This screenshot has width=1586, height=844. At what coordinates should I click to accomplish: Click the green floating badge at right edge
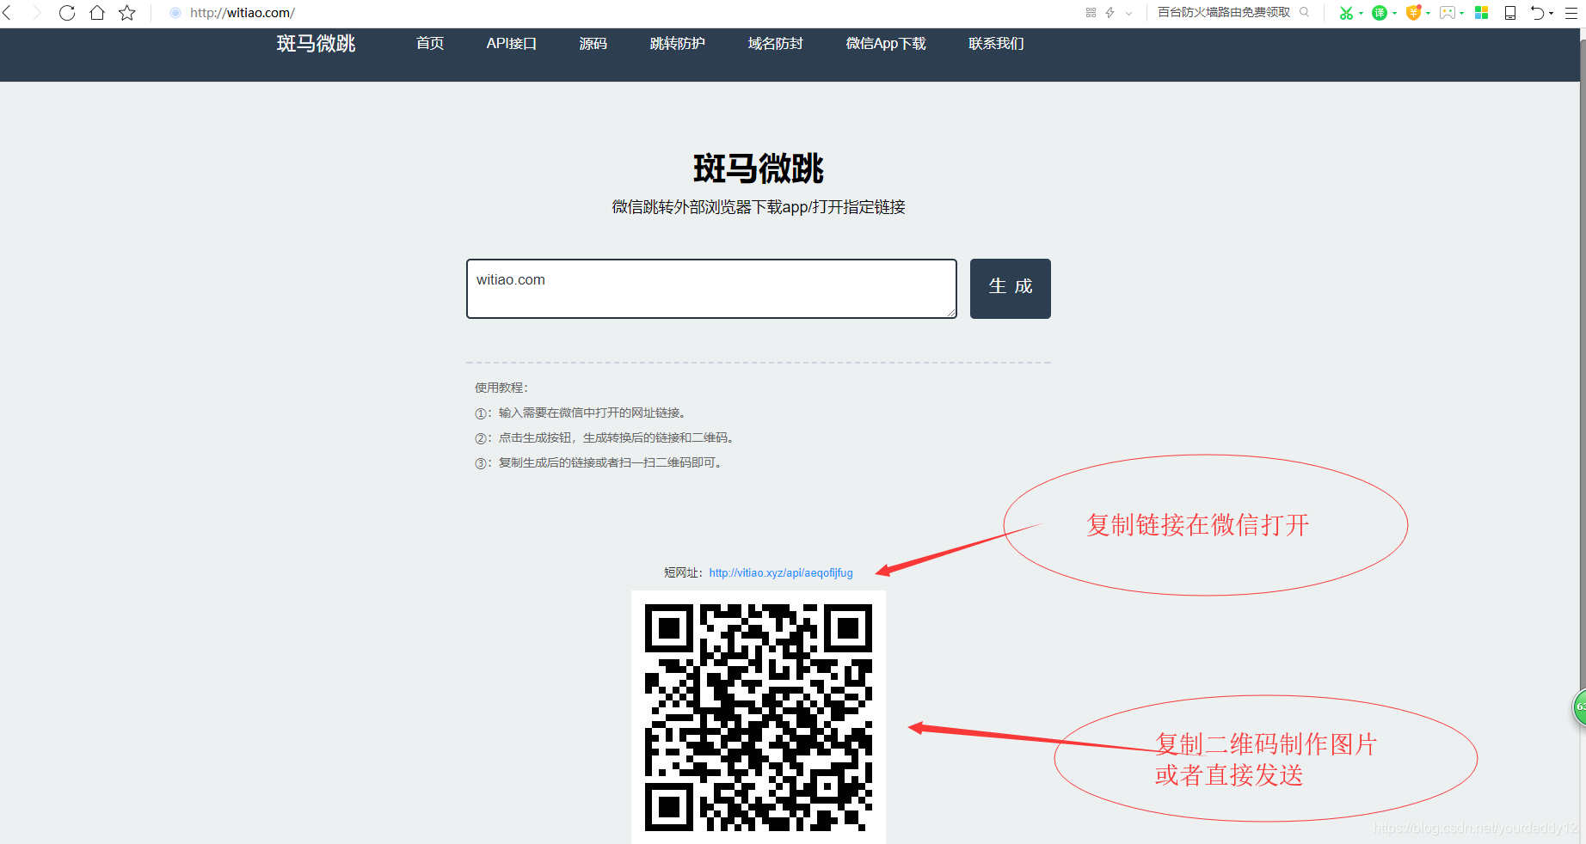1580,707
